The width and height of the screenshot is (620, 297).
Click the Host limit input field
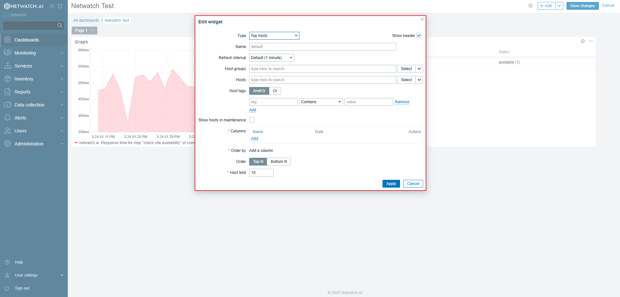point(261,172)
